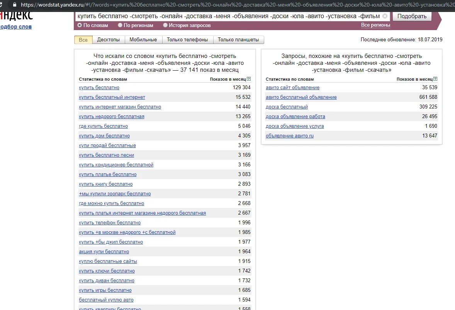Open куплю бесплатные сайты link
The width and height of the screenshot is (455, 310).
(x=108, y=261)
